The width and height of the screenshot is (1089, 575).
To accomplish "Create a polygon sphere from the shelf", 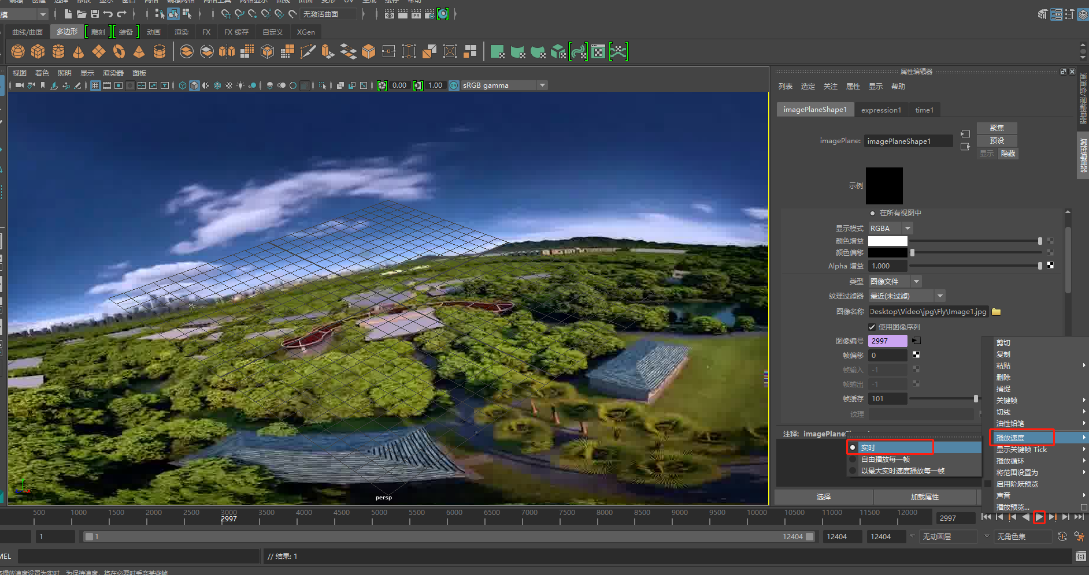I will tap(18, 52).
